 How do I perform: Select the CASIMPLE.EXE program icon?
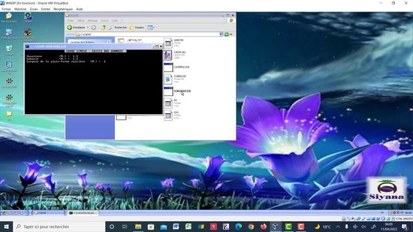tap(168, 67)
